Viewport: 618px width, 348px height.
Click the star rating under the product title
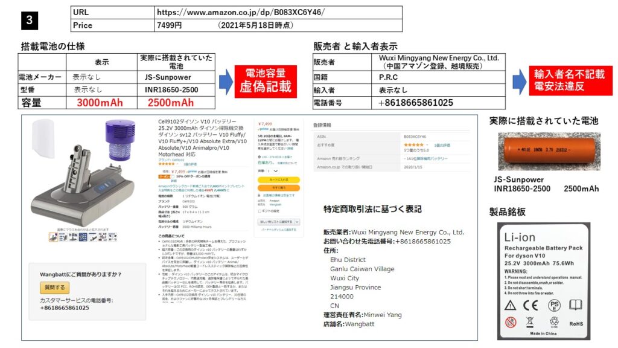(167, 164)
